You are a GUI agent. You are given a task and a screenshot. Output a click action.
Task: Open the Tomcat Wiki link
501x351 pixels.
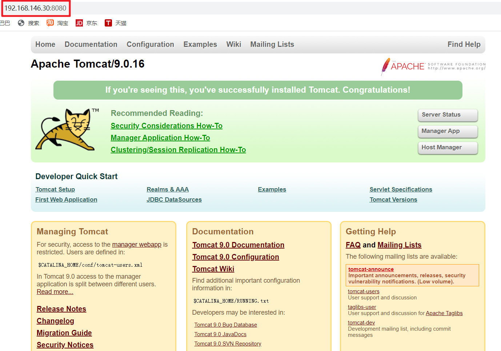(x=213, y=269)
